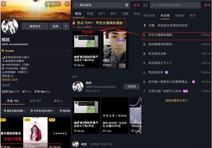212x148 pixels.
Task: Open the partially visible video captioned 耳机时间
Action: 135,116
